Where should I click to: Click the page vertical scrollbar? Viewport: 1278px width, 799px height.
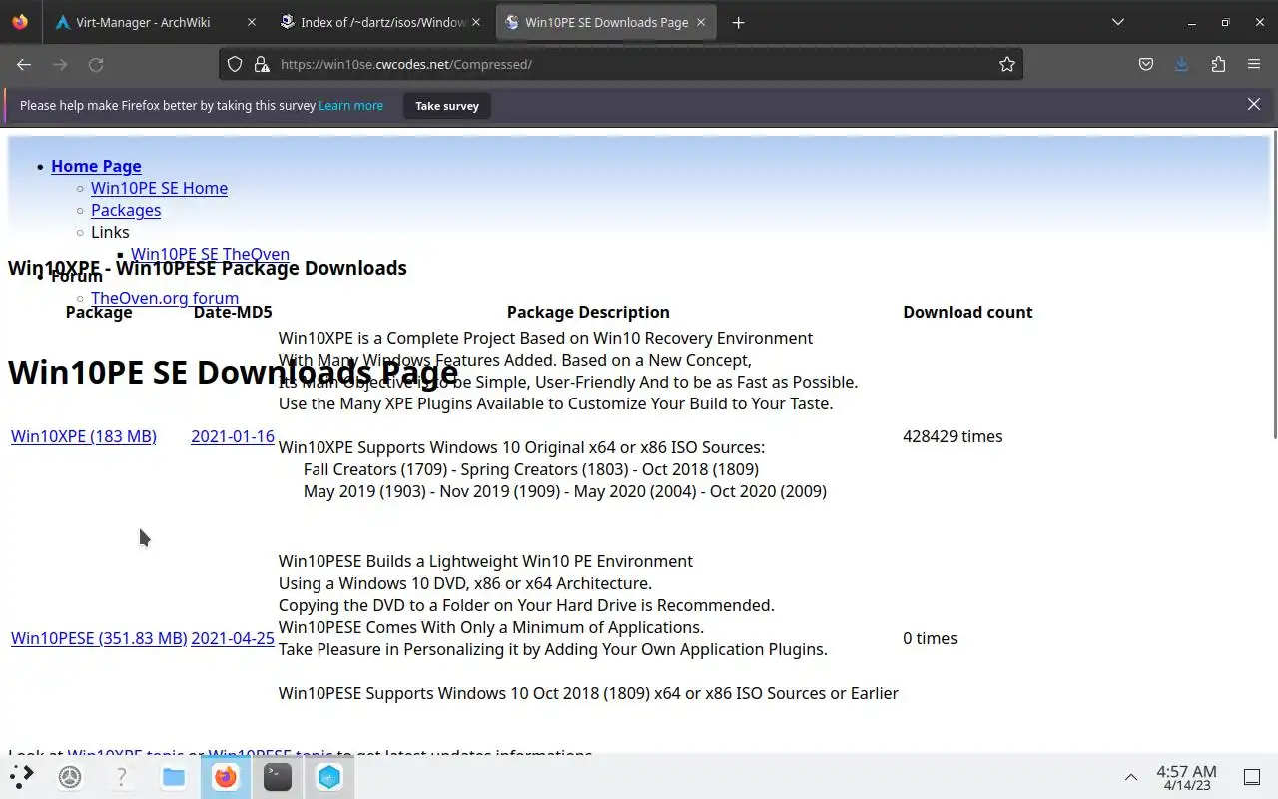pos(1273,285)
